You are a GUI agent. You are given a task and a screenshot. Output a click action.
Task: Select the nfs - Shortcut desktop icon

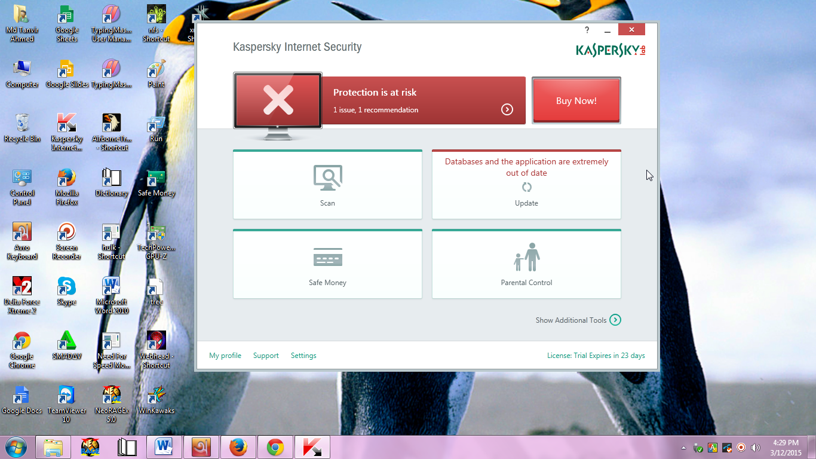pyautogui.click(x=156, y=24)
